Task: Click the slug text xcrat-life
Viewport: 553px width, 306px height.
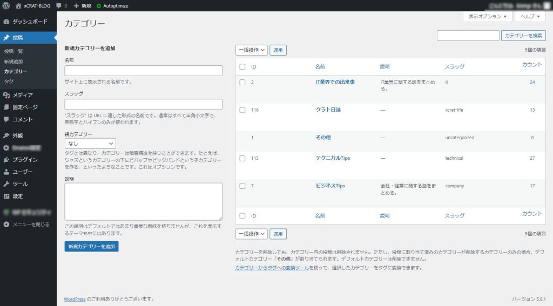Action: [454, 110]
